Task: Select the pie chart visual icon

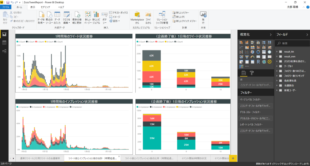Action: click(252, 52)
